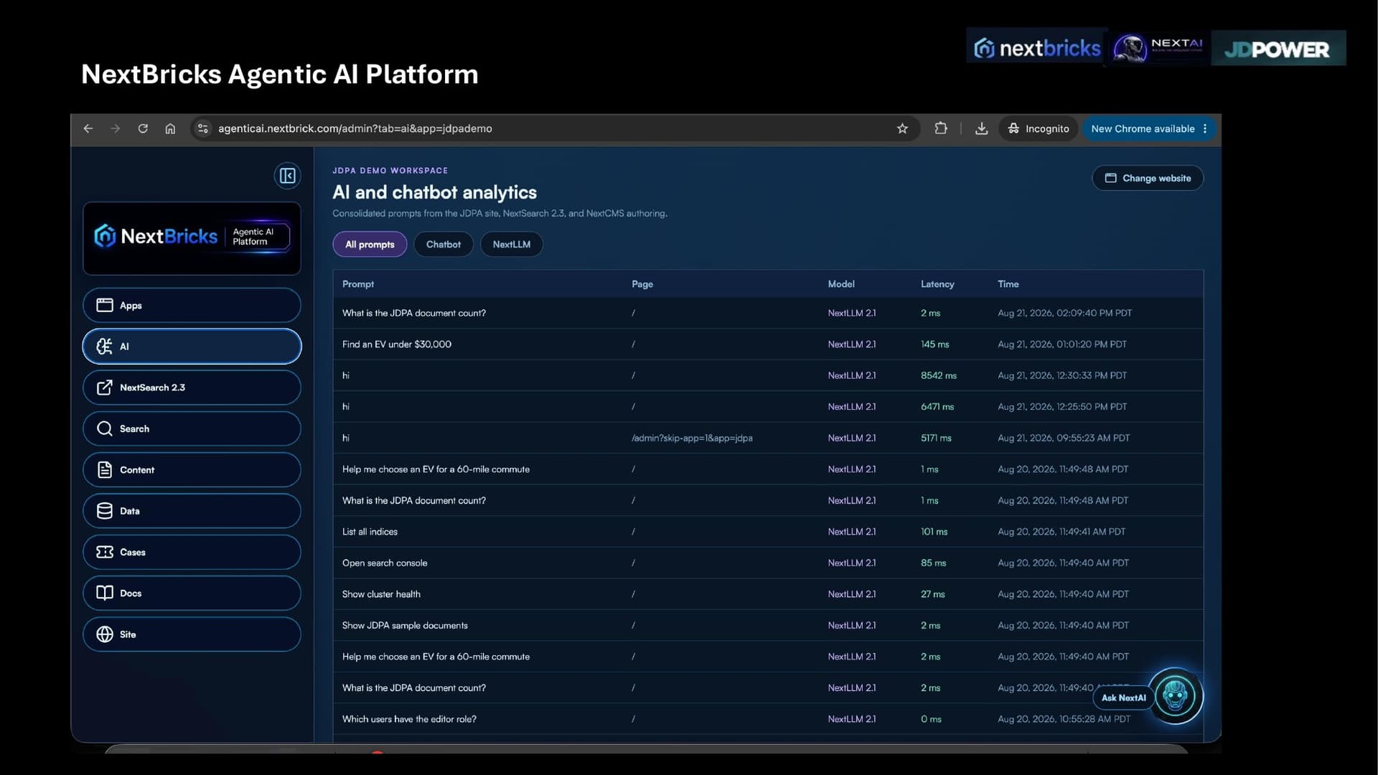Click 'Show JDPA sample documents' prompt
1378x775 pixels.
click(x=405, y=626)
